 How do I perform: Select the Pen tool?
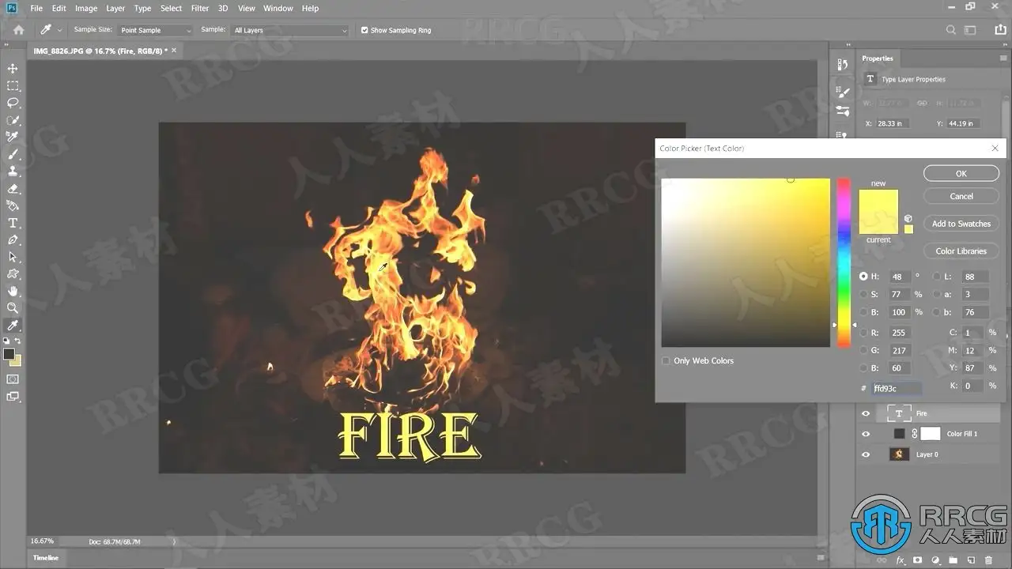13,239
